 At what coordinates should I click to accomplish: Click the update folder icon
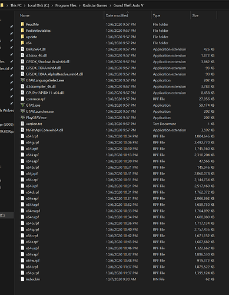pos(22,37)
